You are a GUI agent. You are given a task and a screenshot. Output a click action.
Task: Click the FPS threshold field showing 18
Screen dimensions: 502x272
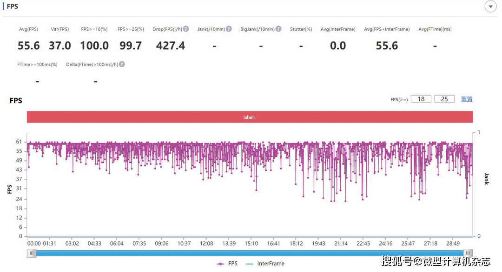click(421, 99)
